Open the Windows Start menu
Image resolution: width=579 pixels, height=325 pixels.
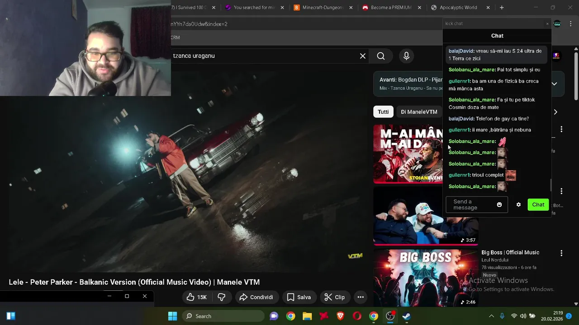tap(172, 316)
